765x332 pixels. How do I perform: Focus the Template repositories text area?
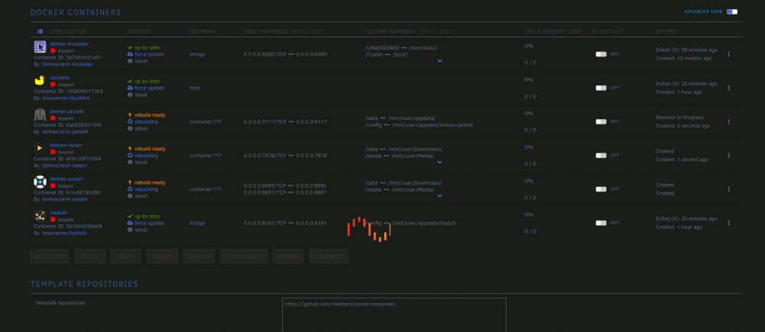[394, 315]
